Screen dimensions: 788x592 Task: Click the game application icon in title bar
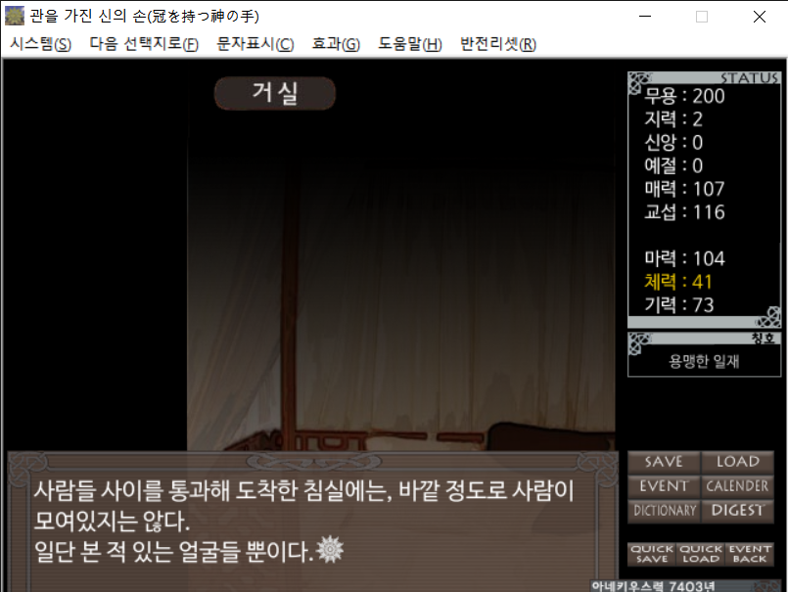click(x=15, y=16)
